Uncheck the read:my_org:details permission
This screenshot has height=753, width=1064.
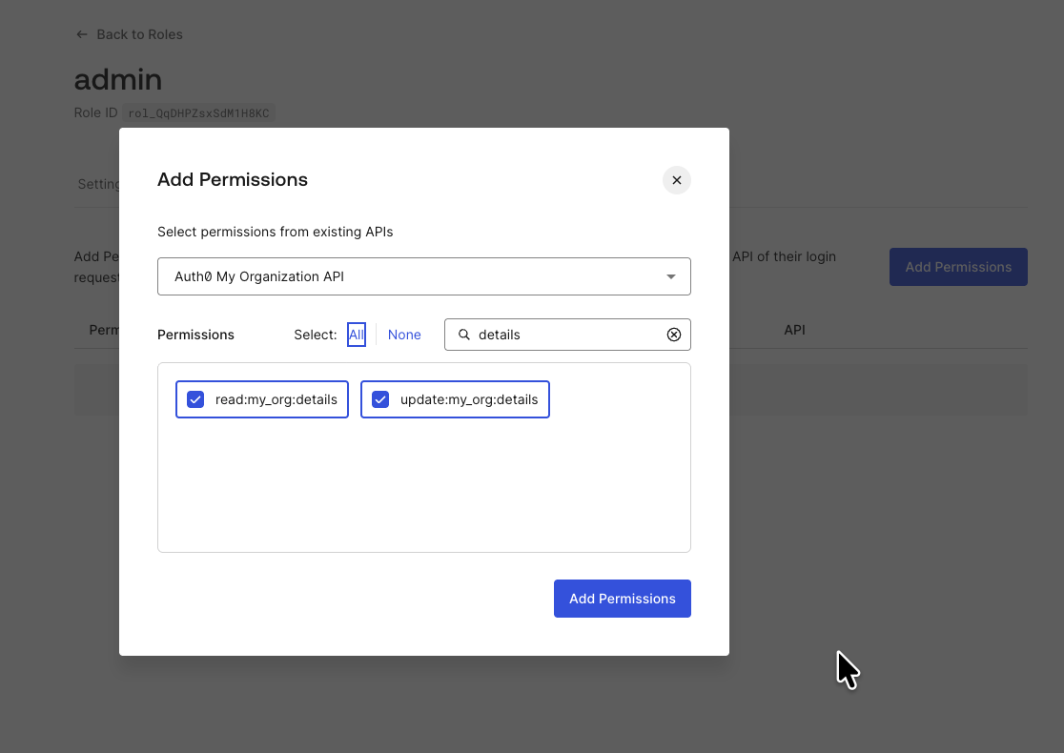coord(195,399)
